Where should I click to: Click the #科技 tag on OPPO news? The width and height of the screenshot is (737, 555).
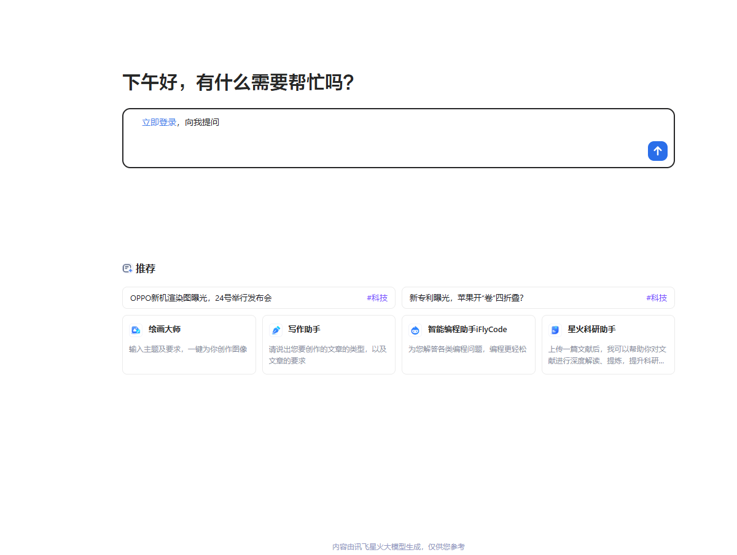tap(377, 298)
